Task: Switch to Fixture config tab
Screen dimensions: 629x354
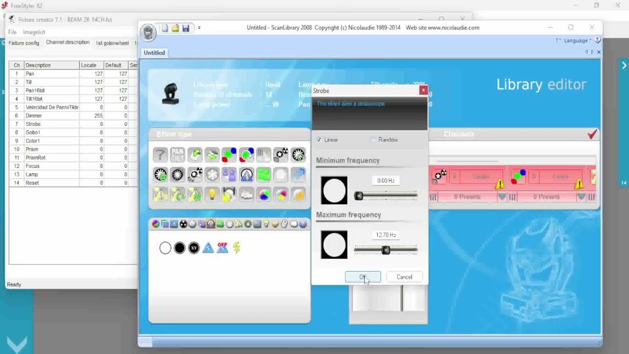Action: (24, 43)
